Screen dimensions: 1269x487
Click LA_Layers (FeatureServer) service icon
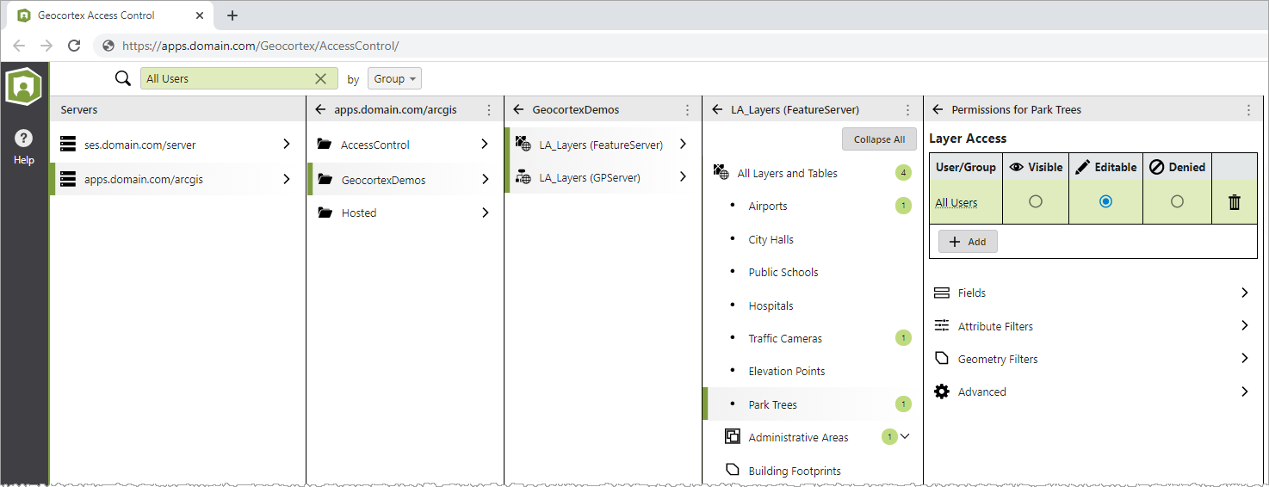523,145
